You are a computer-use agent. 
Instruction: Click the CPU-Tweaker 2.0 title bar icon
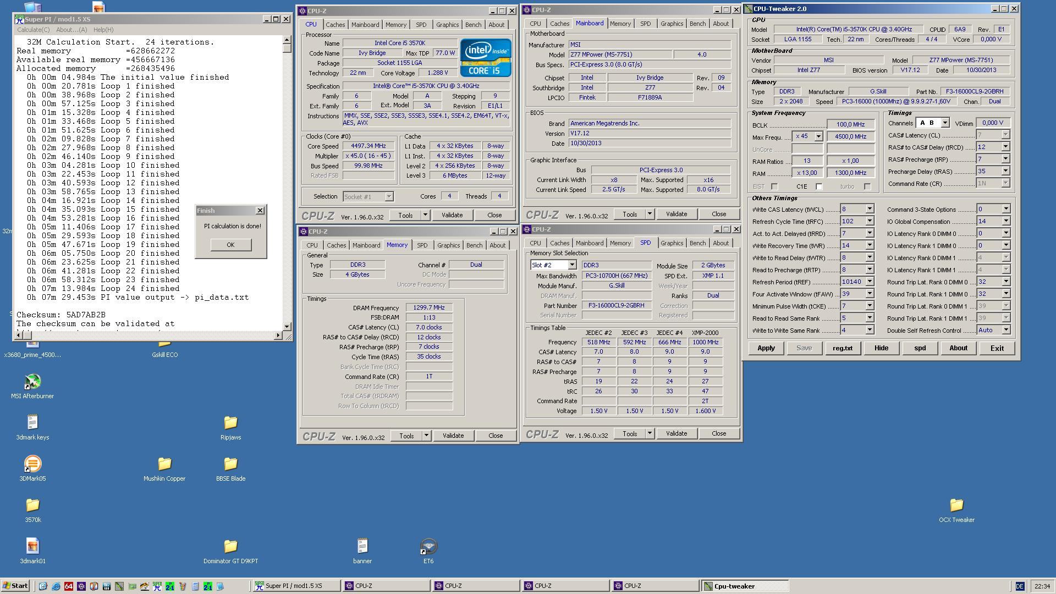point(748,9)
